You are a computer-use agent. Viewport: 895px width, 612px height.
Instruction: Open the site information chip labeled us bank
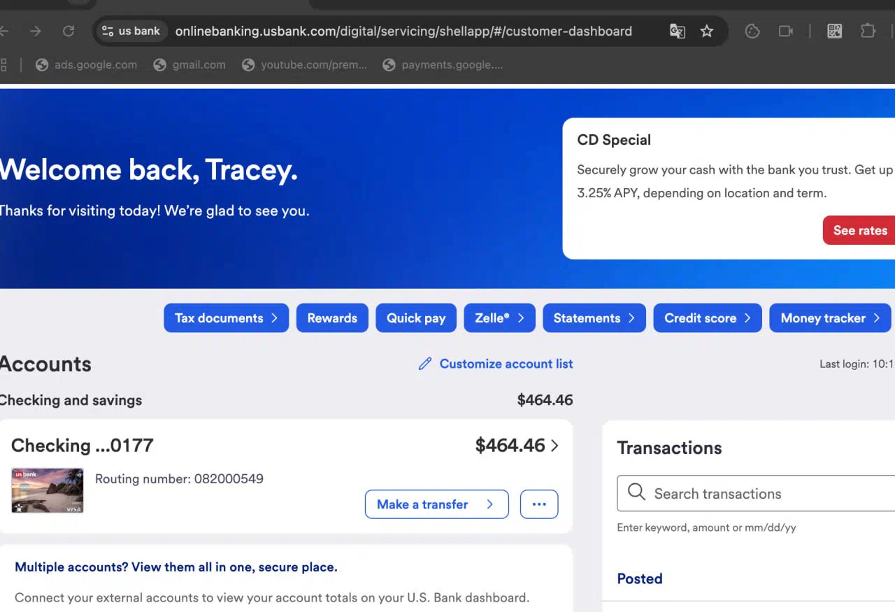[x=131, y=31]
